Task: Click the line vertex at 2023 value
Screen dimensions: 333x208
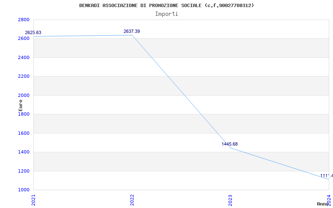Action: [231, 148]
